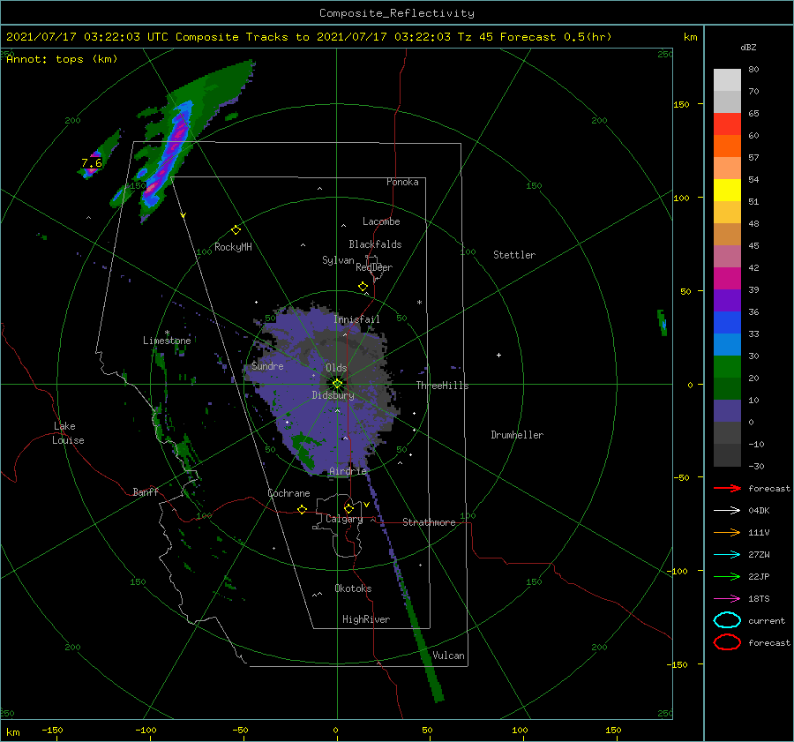Click the Annot: tops (km) text
The image size is (794, 742).
click(x=62, y=59)
